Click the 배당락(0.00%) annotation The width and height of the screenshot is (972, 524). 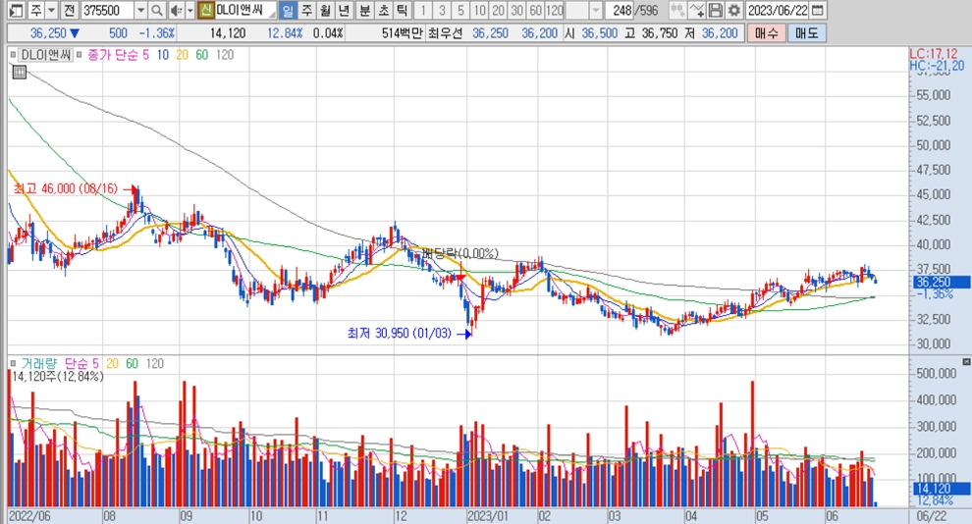click(459, 253)
